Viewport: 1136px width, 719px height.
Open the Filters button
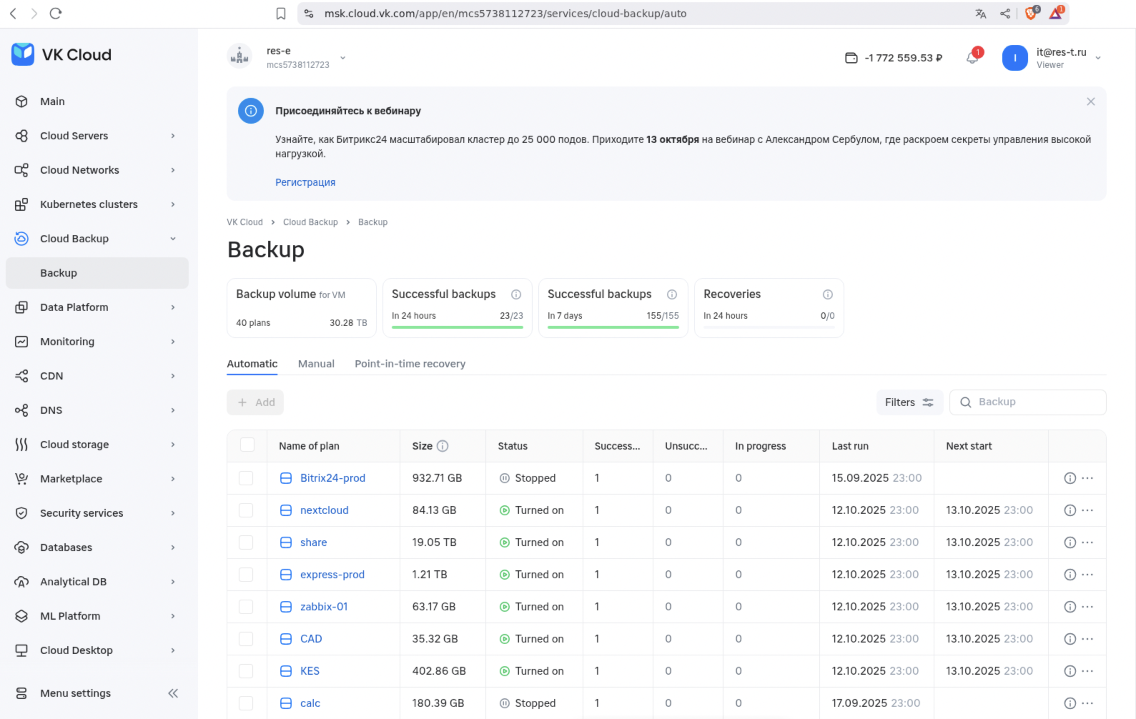pyautogui.click(x=909, y=402)
